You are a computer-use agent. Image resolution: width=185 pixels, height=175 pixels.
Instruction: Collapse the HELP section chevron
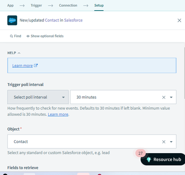pos(19,53)
